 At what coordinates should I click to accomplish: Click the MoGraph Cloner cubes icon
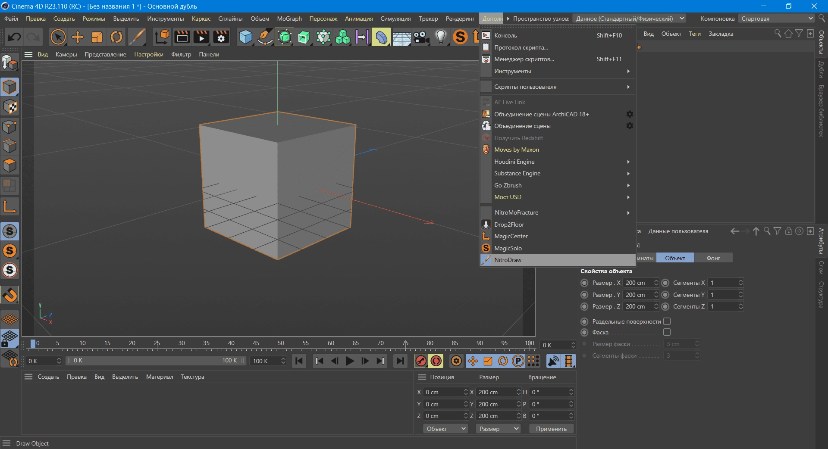tap(343, 37)
